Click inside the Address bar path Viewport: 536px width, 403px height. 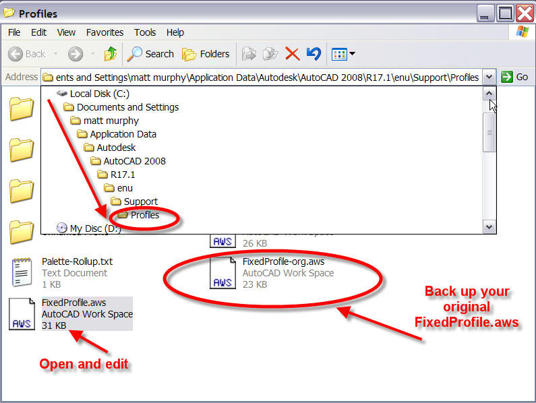[x=262, y=77]
